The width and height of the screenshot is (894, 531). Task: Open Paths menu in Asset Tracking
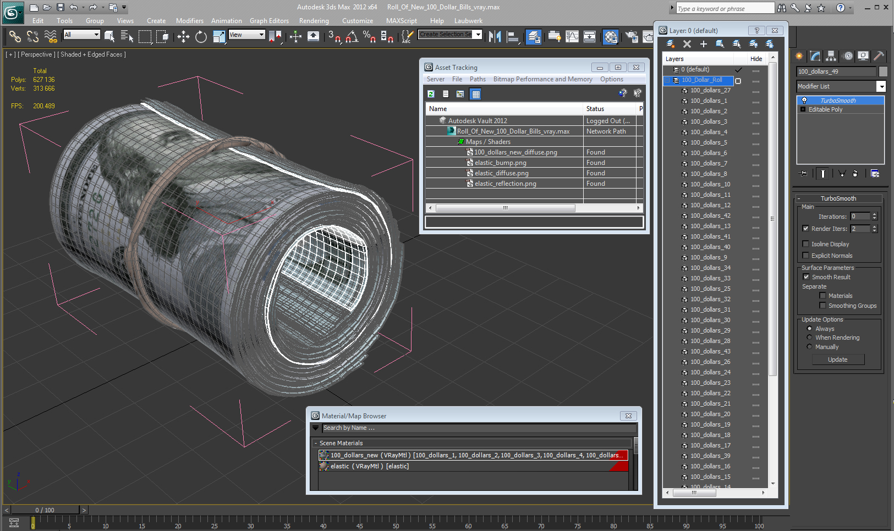(478, 79)
